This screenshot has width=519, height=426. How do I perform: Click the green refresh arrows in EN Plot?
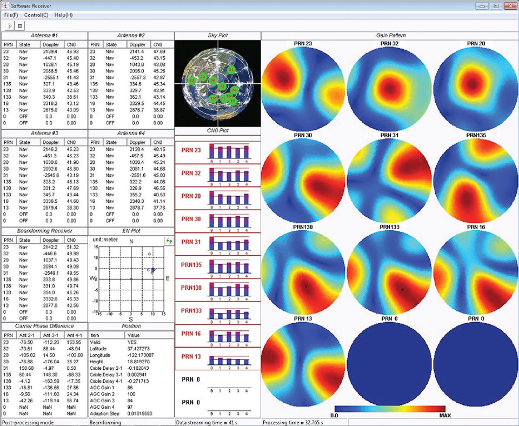pyautogui.click(x=169, y=241)
